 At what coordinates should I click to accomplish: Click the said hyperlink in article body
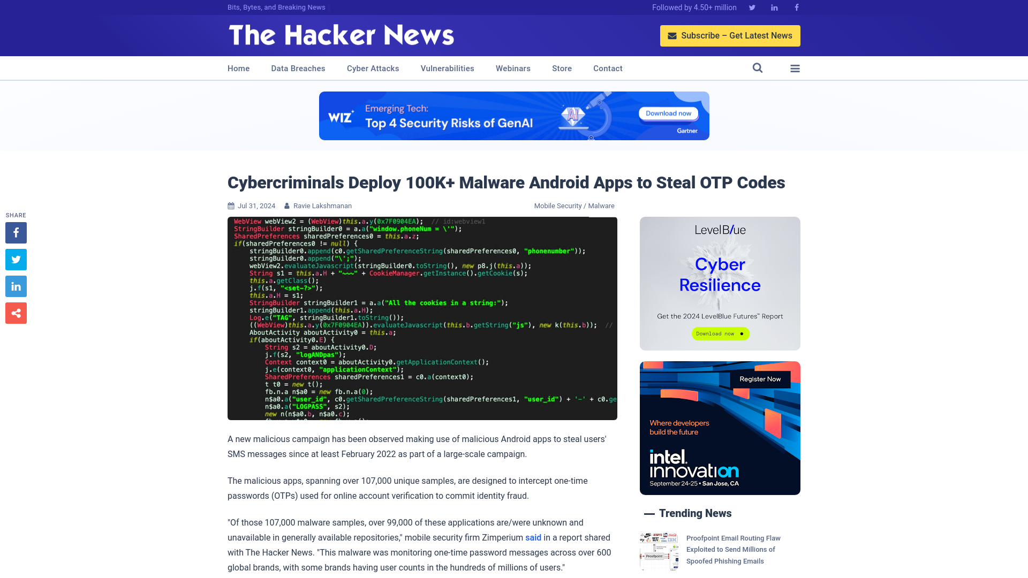[533, 538]
